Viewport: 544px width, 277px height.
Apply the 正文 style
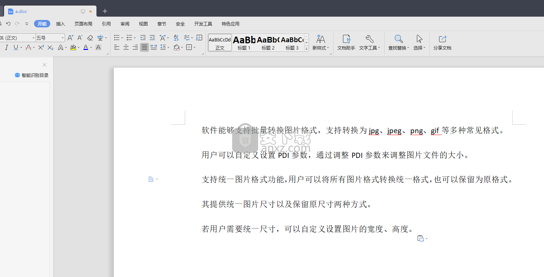click(220, 43)
